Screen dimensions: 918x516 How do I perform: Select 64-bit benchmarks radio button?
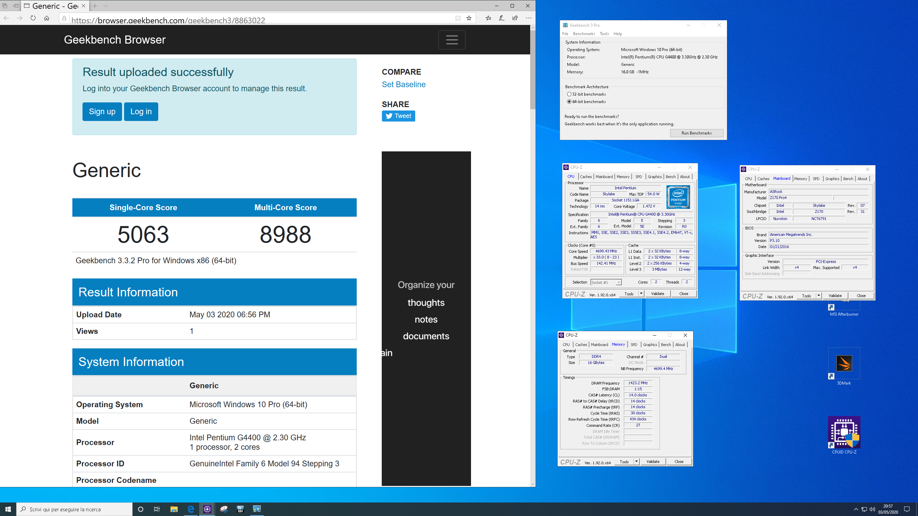click(569, 102)
